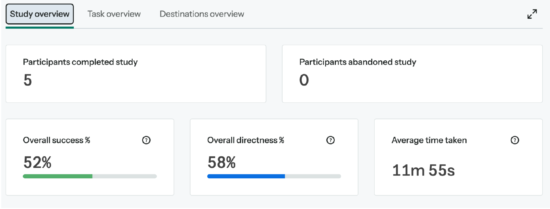Switch to the Task overview tab

tap(114, 14)
